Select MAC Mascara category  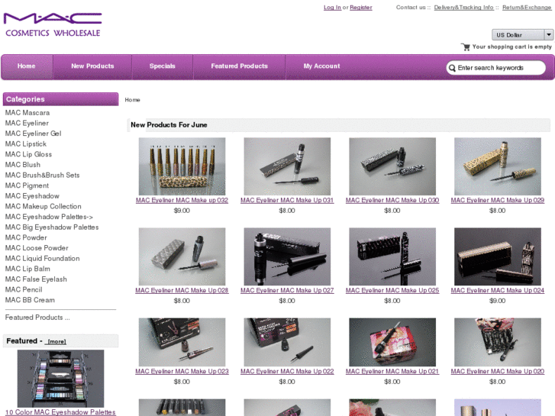pos(27,112)
